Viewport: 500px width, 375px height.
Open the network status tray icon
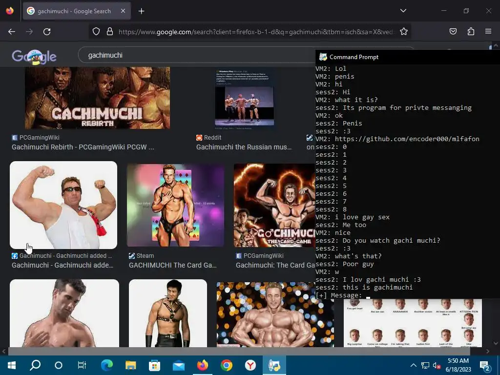pyautogui.click(x=425, y=365)
